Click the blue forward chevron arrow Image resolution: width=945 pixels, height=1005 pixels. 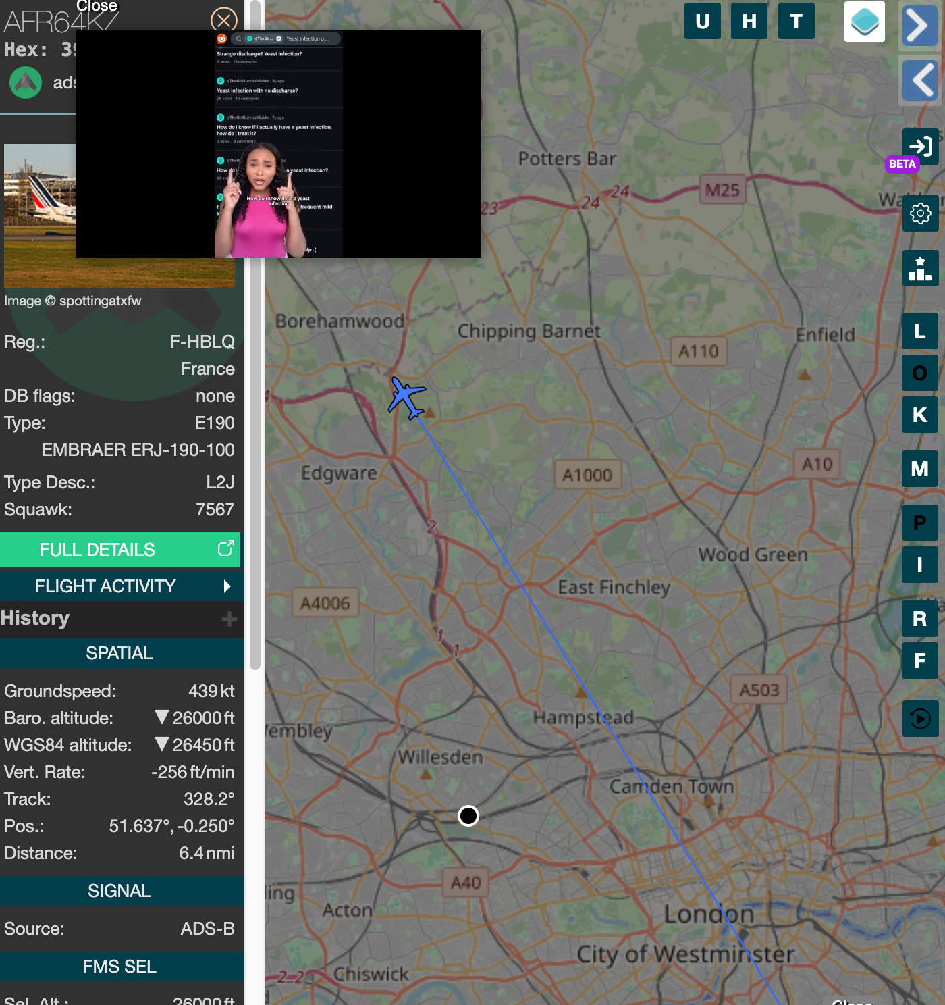[x=919, y=26]
